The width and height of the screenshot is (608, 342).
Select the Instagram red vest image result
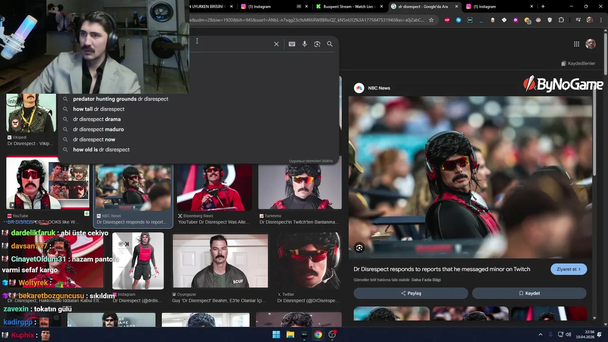(x=138, y=261)
